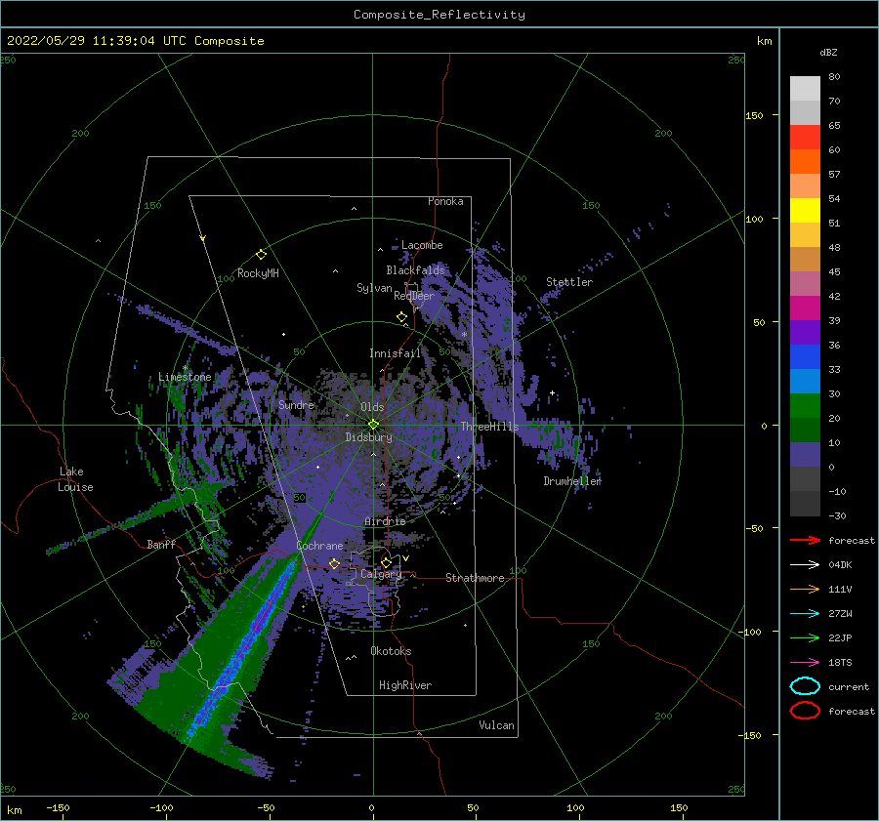The width and height of the screenshot is (879, 821).
Task: Click the Okotoks town label
Action: pos(392,651)
